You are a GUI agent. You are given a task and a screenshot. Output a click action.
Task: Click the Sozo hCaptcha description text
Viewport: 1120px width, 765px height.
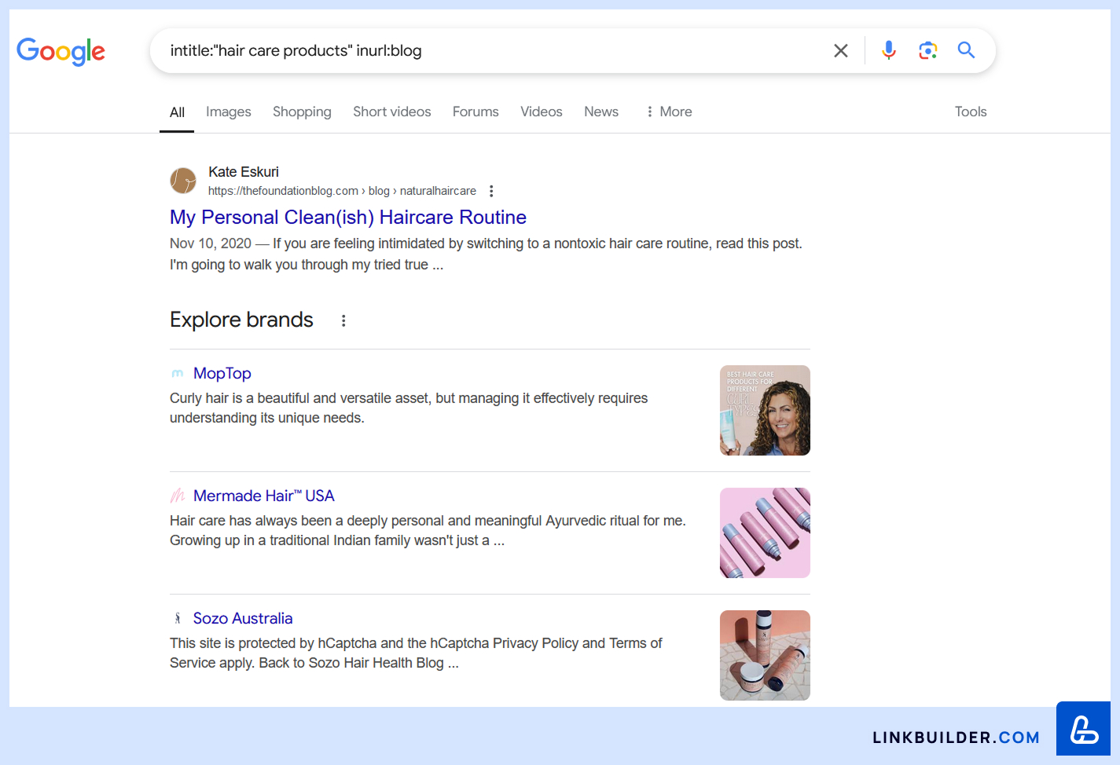point(416,653)
